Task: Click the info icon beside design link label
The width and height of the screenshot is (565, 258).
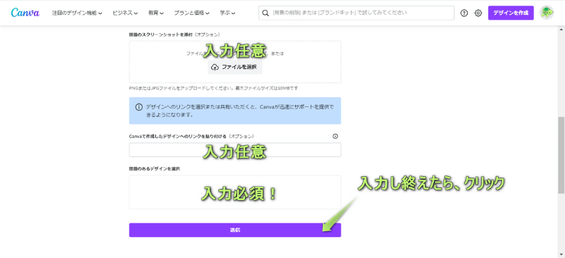Action: pyautogui.click(x=335, y=136)
